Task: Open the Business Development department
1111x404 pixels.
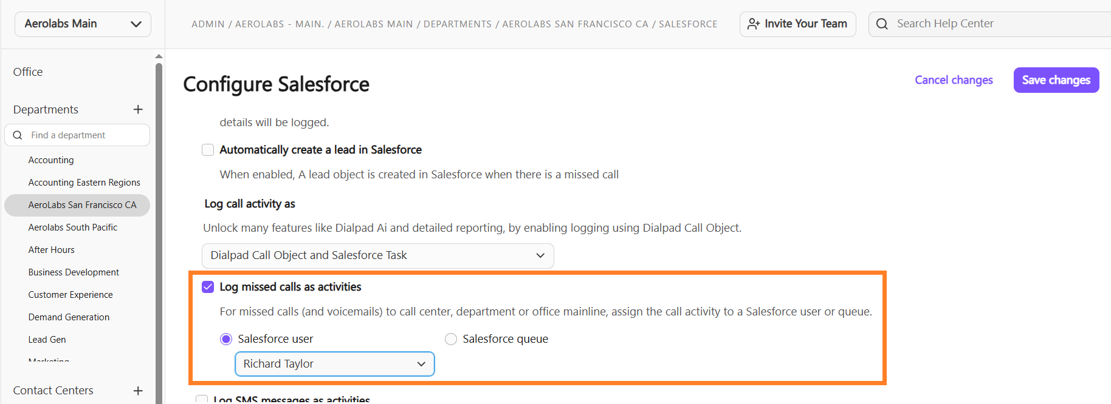Action: click(74, 272)
